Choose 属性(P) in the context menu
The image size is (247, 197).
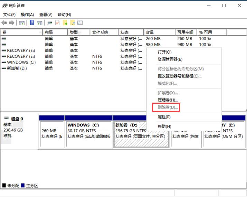tap(184, 117)
